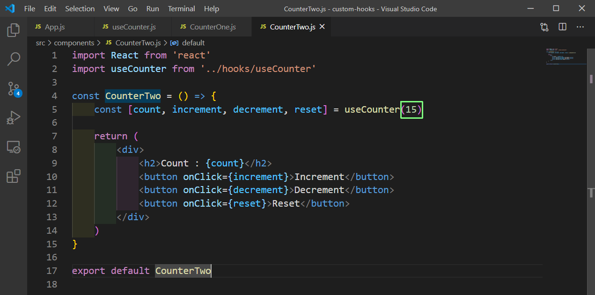Minimize the VS Code window
Viewport: 595px width, 295px height.
530,8
